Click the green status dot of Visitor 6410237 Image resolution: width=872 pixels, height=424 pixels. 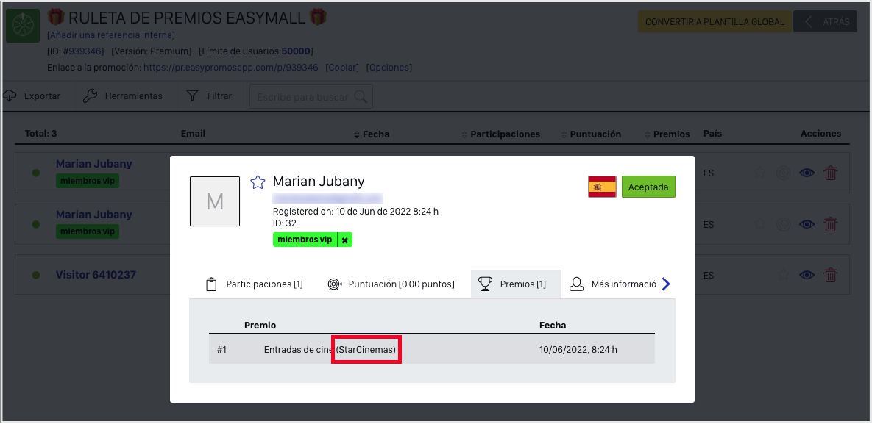click(x=36, y=275)
